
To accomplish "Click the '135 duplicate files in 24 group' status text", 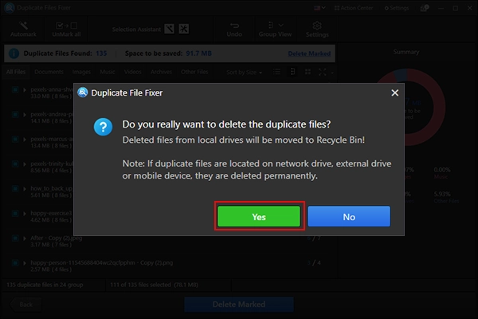I will click(x=45, y=285).
